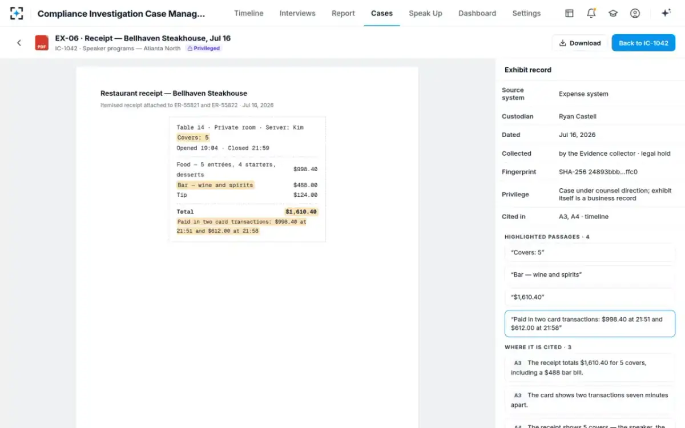Click the red PDF file icon
The width and height of the screenshot is (685, 428).
tap(42, 43)
